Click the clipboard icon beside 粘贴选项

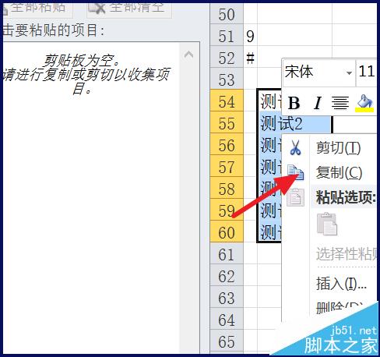pos(295,198)
